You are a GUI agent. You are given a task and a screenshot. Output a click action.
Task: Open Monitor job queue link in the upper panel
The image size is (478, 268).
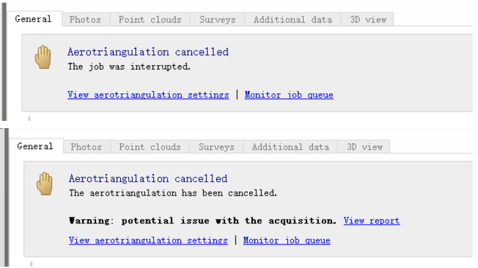point(289,95)
